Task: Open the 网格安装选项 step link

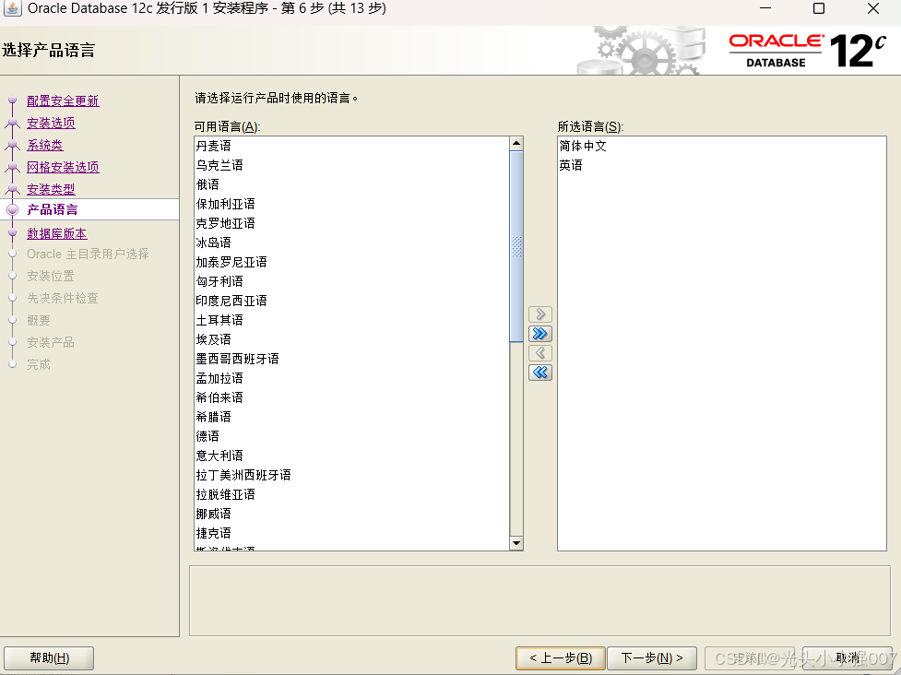Action: coord(63,167)
